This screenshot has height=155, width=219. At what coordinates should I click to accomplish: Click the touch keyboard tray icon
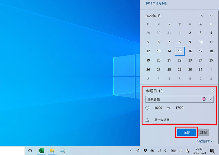point(174,151)
